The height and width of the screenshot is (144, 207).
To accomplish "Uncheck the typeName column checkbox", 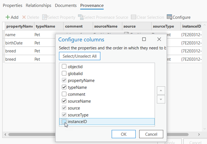I will (x=64, y=87).
